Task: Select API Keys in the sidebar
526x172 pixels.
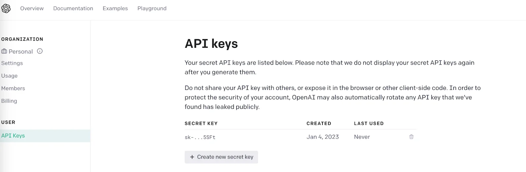Action: tap(13, 136)
